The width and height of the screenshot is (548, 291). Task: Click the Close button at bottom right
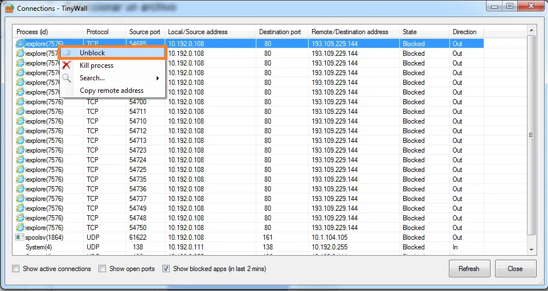click(x=516, y=269)
